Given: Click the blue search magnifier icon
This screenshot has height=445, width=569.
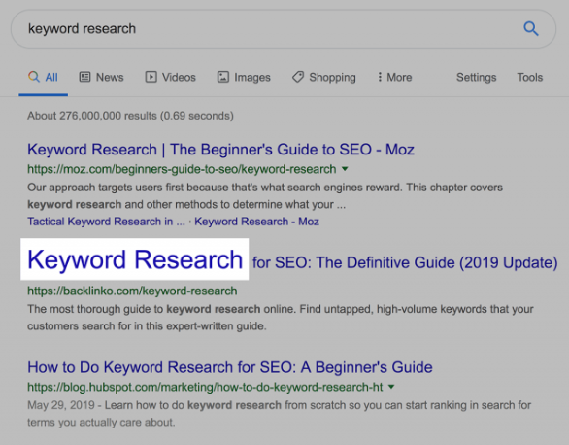Looking at the screenshot, I should [x=531, y=28].
